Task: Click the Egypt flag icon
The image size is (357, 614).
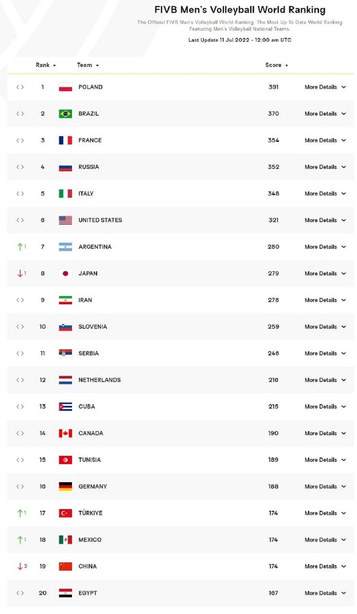Action: click(65, 593)
